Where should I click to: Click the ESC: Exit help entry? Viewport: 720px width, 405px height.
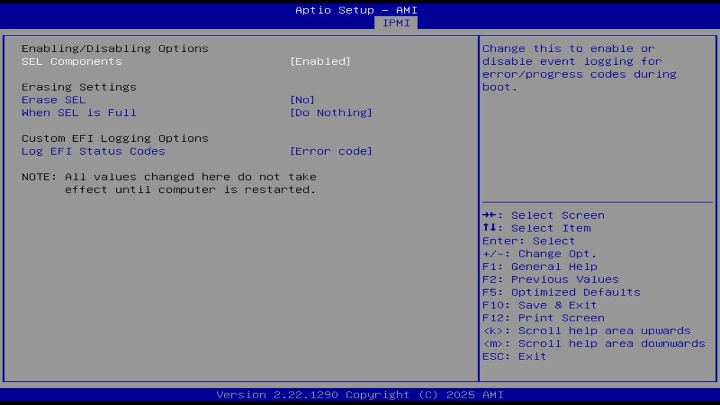(x=514, y=356)
